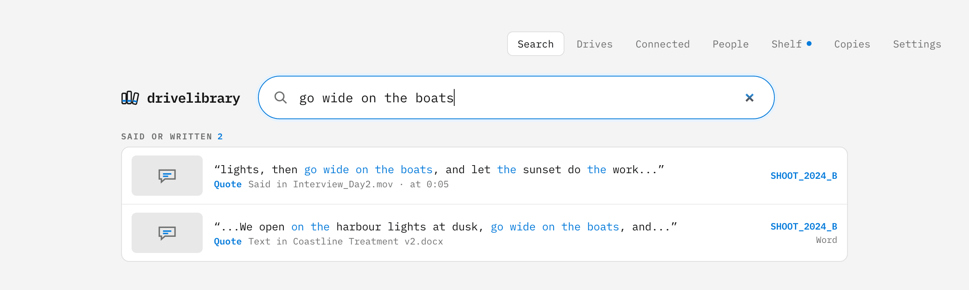Click the drivelibrary books logo icon

pos(130,98)
